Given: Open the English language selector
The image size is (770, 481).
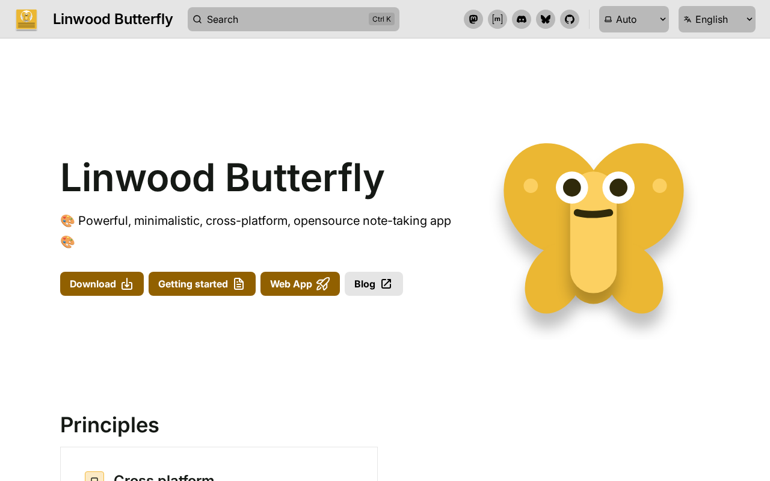Looking at the screenshot, I should click(716, 19).
